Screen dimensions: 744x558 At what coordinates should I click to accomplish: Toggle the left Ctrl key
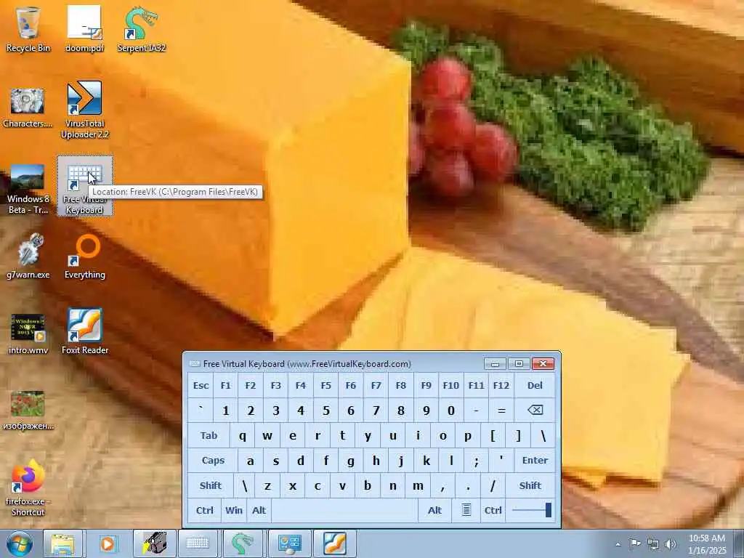pyautogui.click(x=204, y=510)
